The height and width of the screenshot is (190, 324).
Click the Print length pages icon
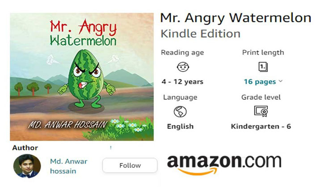[x=263, y=67]
